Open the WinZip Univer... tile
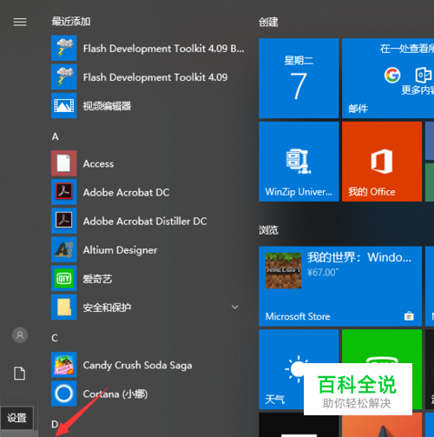 [x=299, y=162]
